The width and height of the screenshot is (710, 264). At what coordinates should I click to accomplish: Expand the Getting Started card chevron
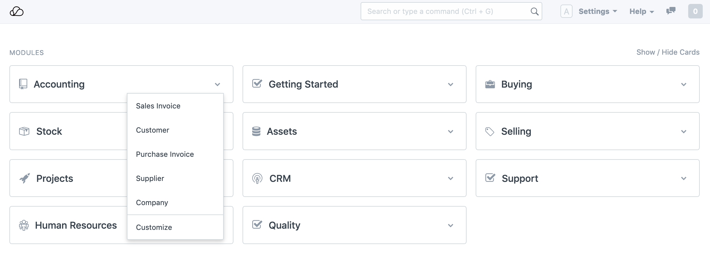[451, 84]
